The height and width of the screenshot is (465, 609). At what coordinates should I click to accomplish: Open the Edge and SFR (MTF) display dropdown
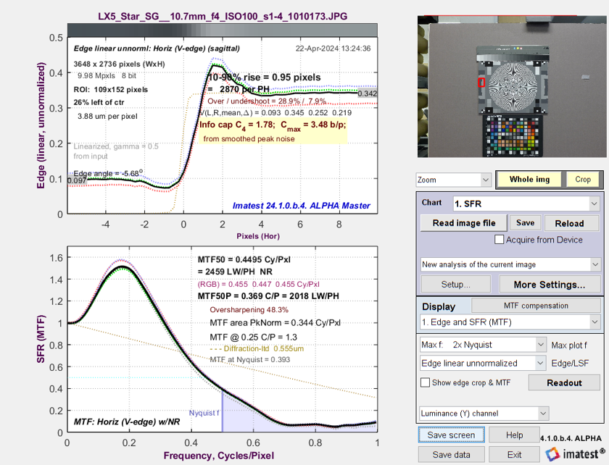tap(510, 322)
